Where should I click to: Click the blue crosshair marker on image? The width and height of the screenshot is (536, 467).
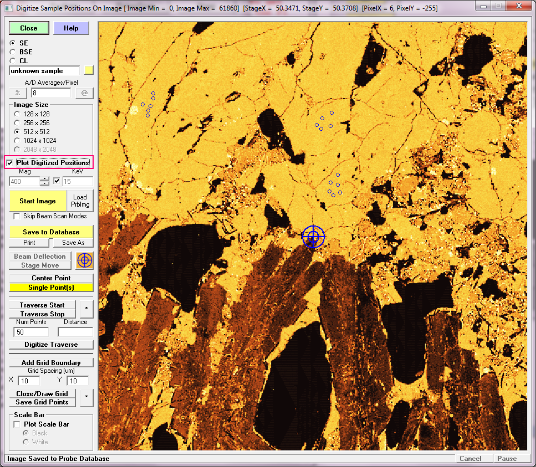point(313,237)
